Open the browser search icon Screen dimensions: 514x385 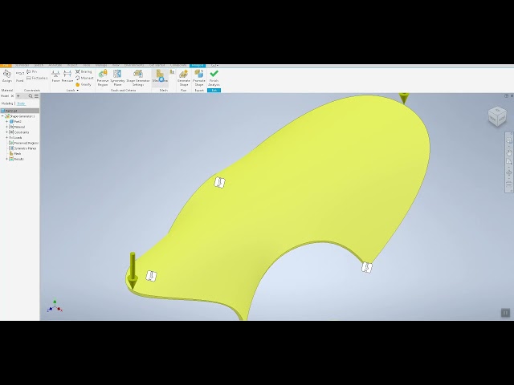[x=31, y=96]
